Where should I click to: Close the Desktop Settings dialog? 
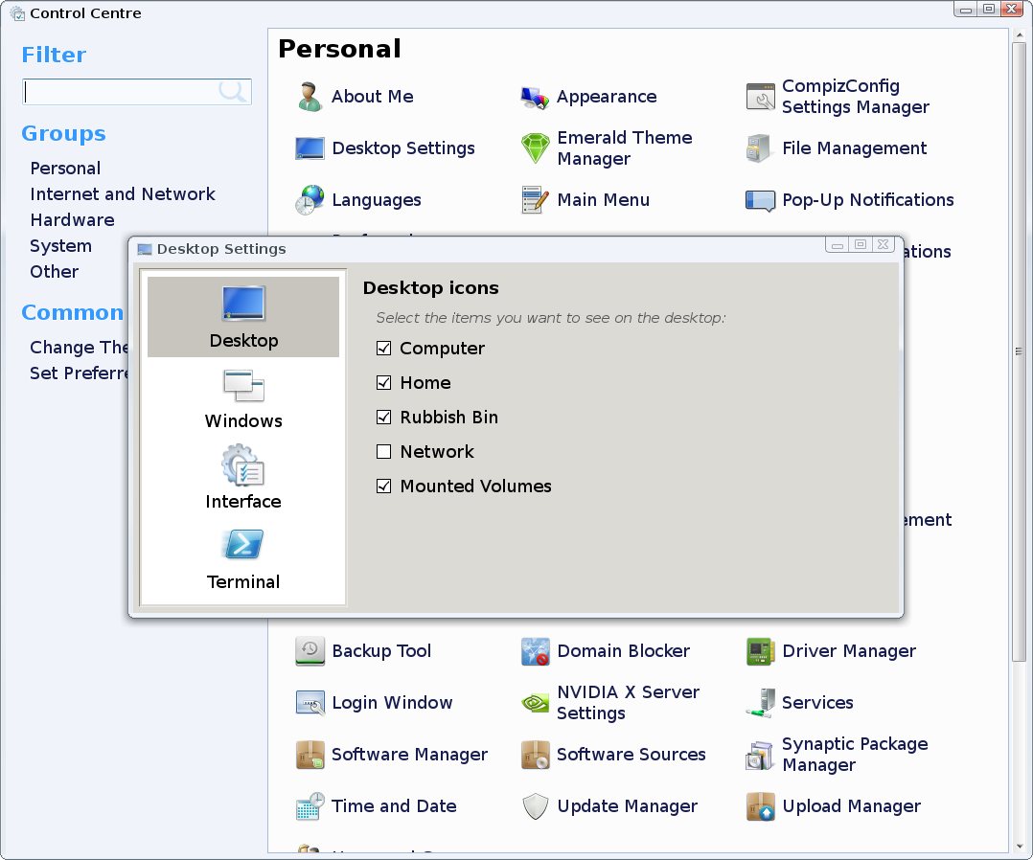tap(883, 244)
